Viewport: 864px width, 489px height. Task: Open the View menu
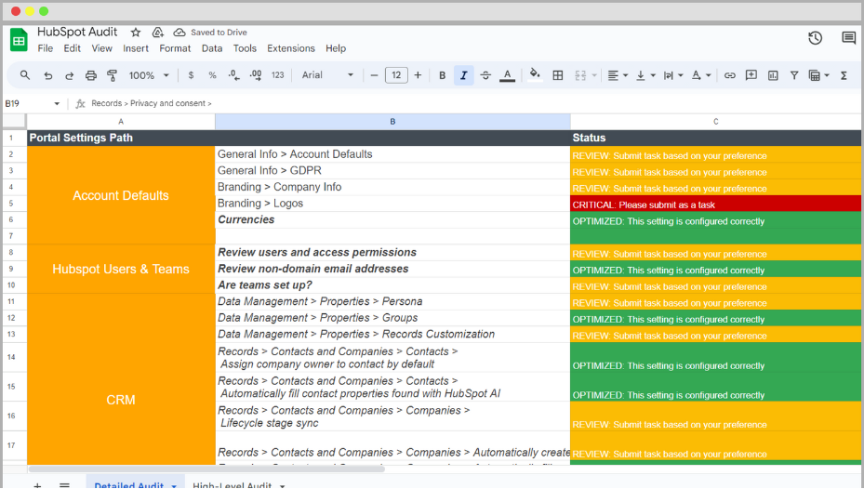(101, 48)
